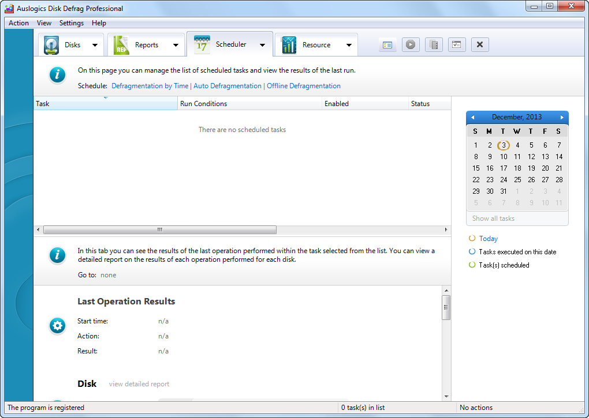The height and width of the screenshot is (418, 589).
Task: Click Show all tasks in the calendar
Action: click(x=493, y=218)
